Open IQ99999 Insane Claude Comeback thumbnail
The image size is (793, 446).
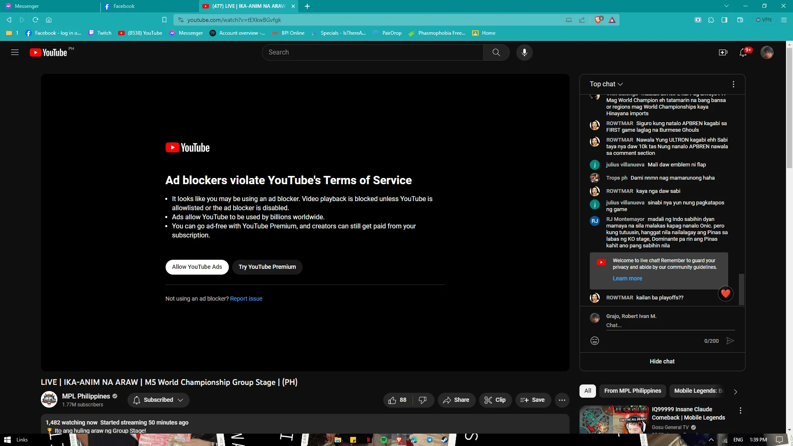coord(614,420)
